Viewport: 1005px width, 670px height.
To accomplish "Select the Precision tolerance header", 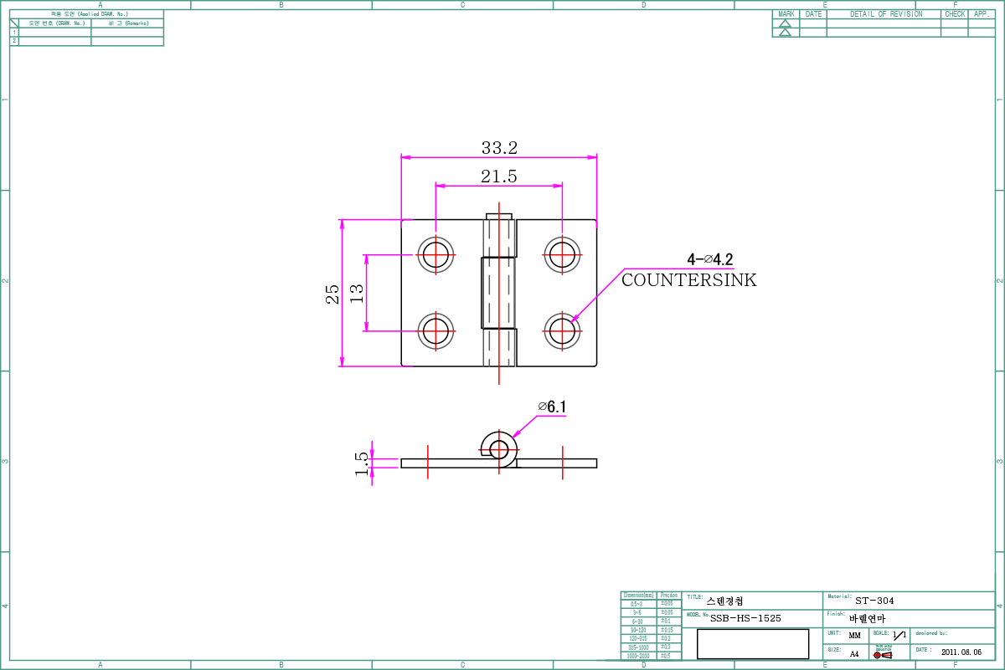I will 669,595.
